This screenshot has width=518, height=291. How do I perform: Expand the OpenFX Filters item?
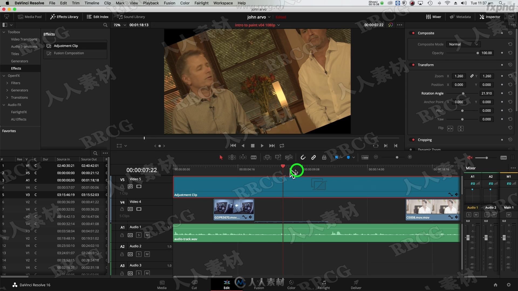pos(7,83)
